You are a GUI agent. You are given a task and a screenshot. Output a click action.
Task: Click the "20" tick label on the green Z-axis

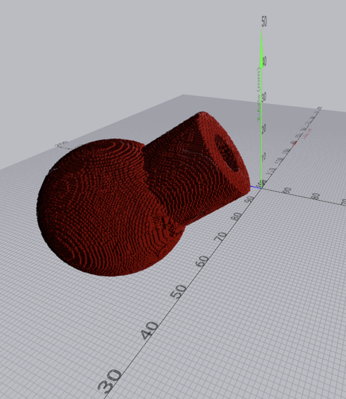(264, 129)
